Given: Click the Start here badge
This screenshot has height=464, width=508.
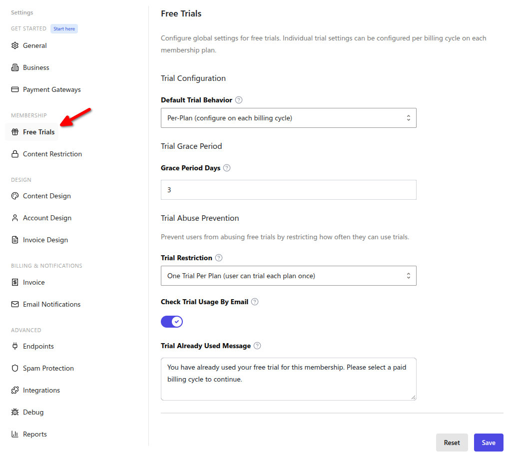Looking at the screenshot, I should point(64,28).
